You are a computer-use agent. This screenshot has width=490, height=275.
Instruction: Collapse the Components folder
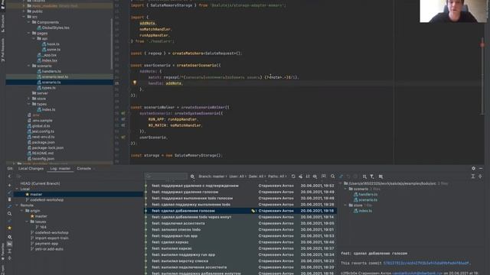(x=29, y=22)
